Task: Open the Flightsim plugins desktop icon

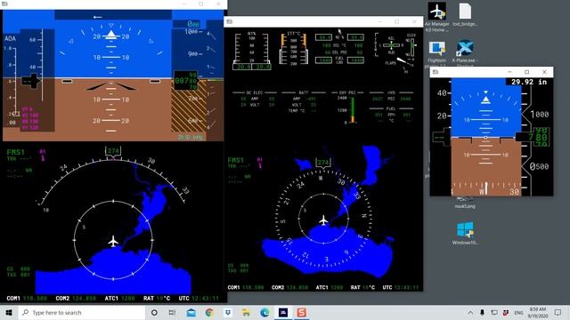Action: pos(436,54)
